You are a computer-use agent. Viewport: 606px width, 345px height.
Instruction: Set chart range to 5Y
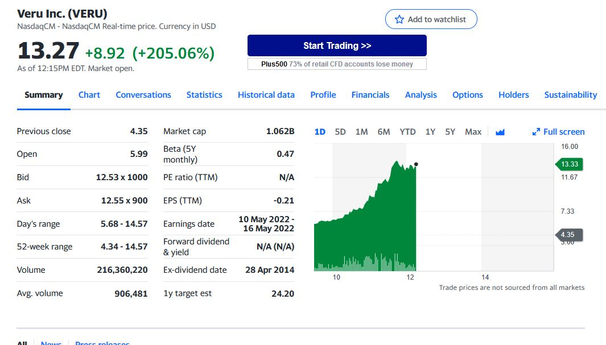coord(450,132)
